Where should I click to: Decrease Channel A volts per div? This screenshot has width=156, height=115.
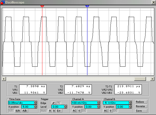[x=99, y=103]
